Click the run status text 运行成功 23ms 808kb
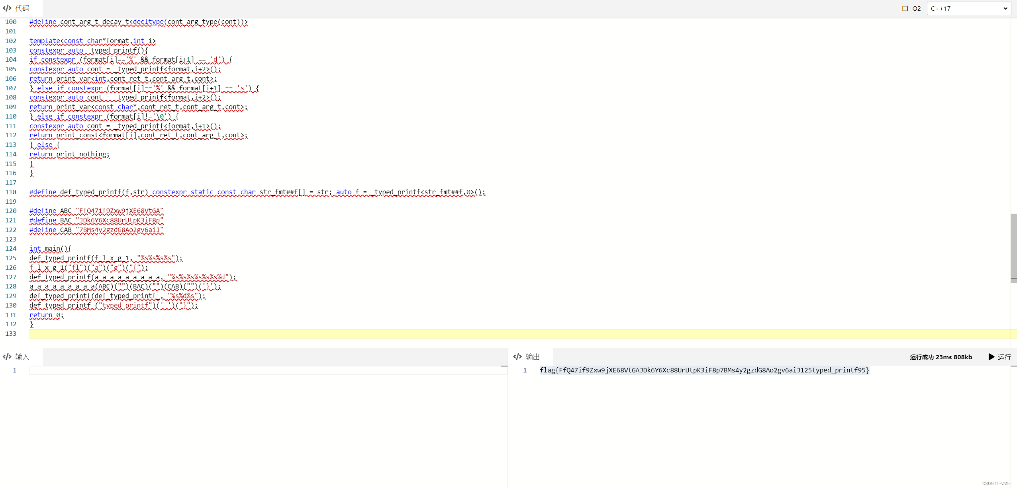 pos(941,357)
